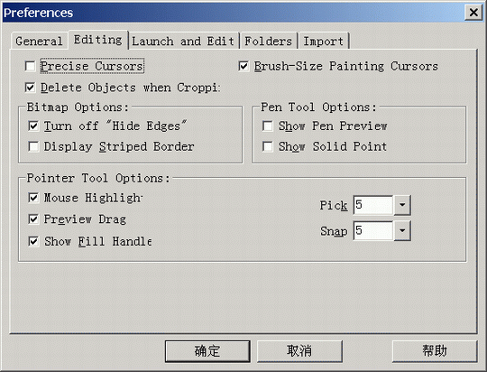Screen dimensions: 487x372
Task: Check the Show Solid Points box
Action: click(268, 146)
